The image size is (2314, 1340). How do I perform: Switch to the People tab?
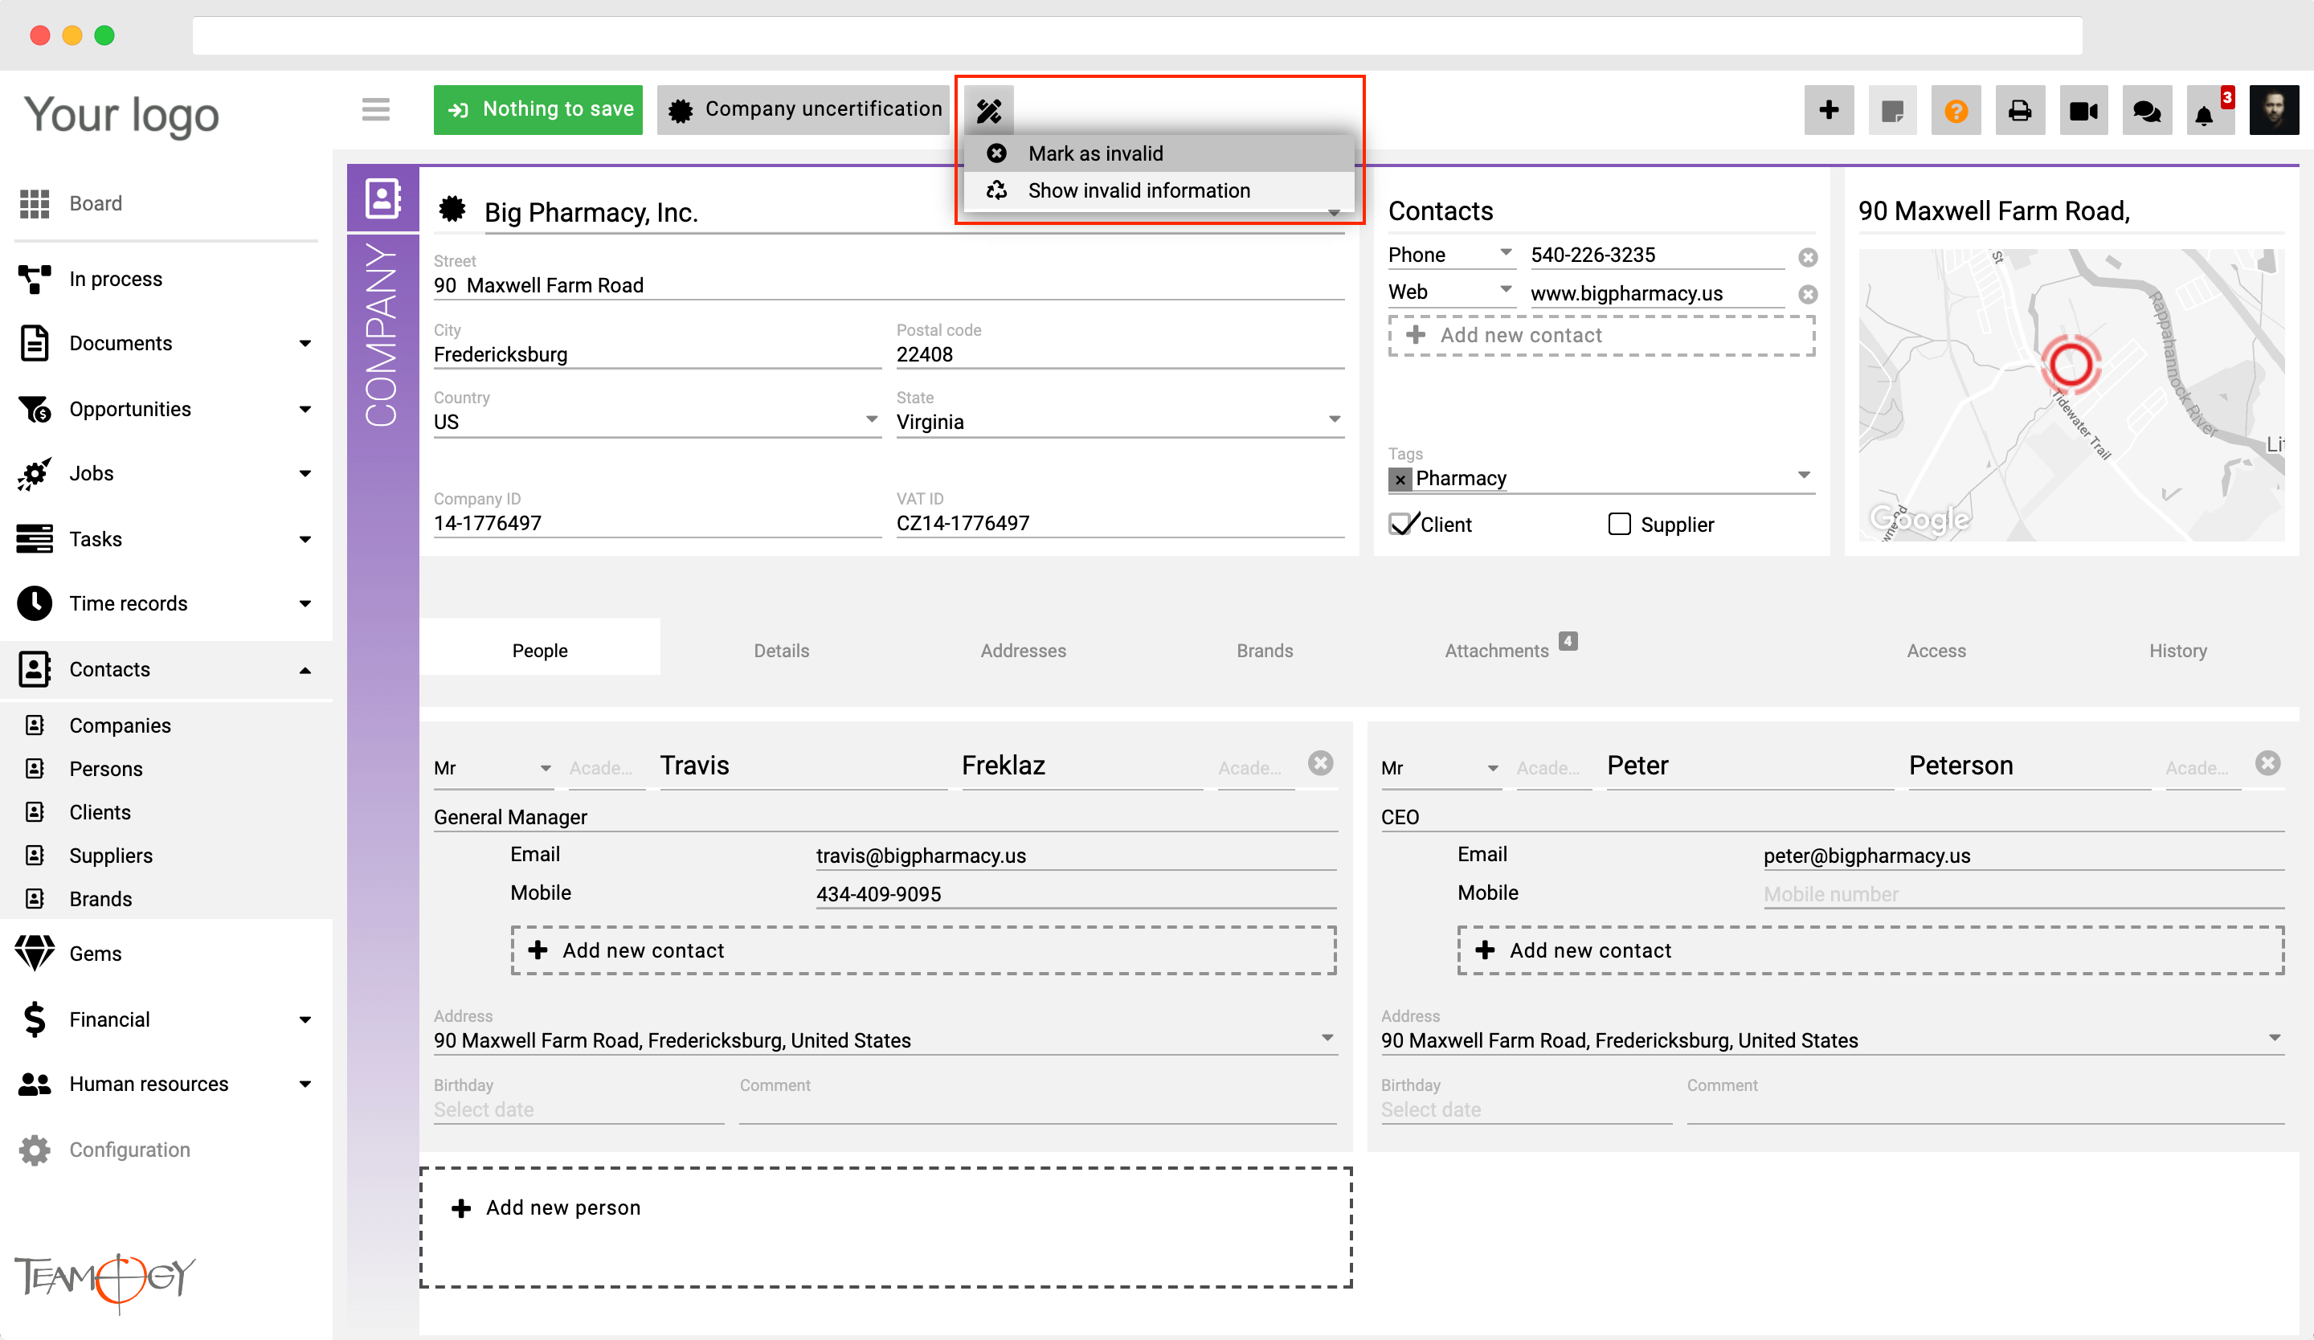point(540,650)
